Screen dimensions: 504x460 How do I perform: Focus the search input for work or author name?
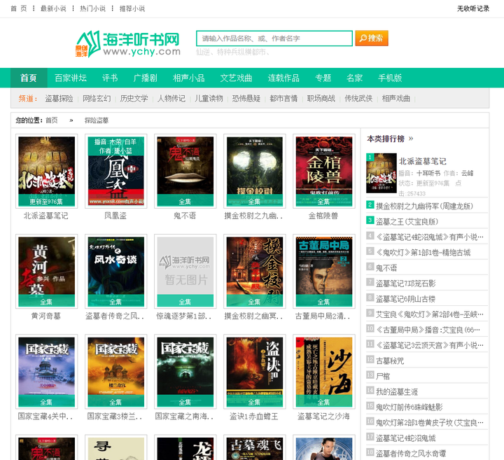tap(274, 39)
